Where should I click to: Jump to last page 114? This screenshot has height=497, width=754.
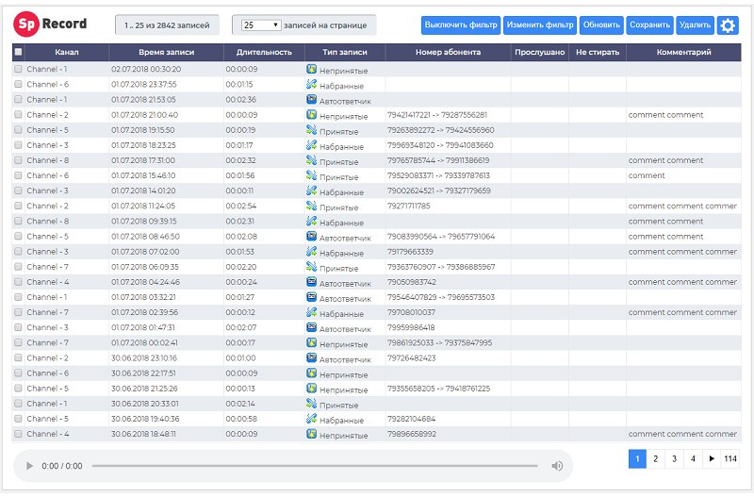point(729,458)
